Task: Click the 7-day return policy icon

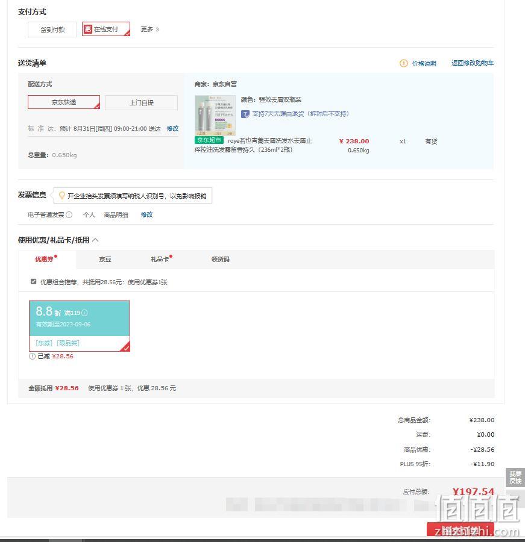Action: coord(245,114)
